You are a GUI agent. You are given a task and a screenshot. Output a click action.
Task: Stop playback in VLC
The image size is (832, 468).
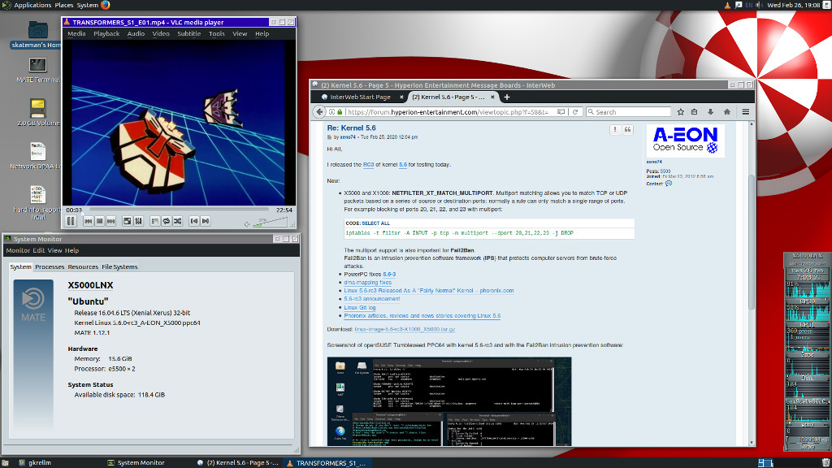pyautogui.click(x=99, y=221)
